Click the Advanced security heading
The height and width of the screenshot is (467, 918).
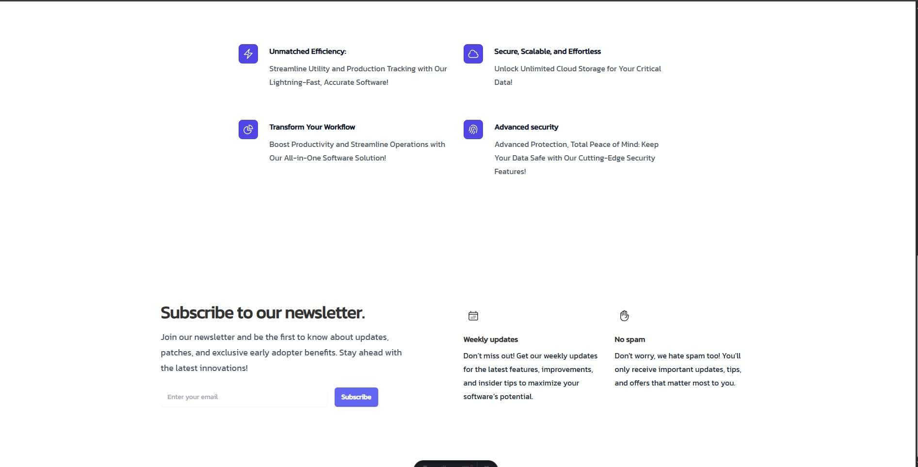pyautogui.click(x=526, y=127)
